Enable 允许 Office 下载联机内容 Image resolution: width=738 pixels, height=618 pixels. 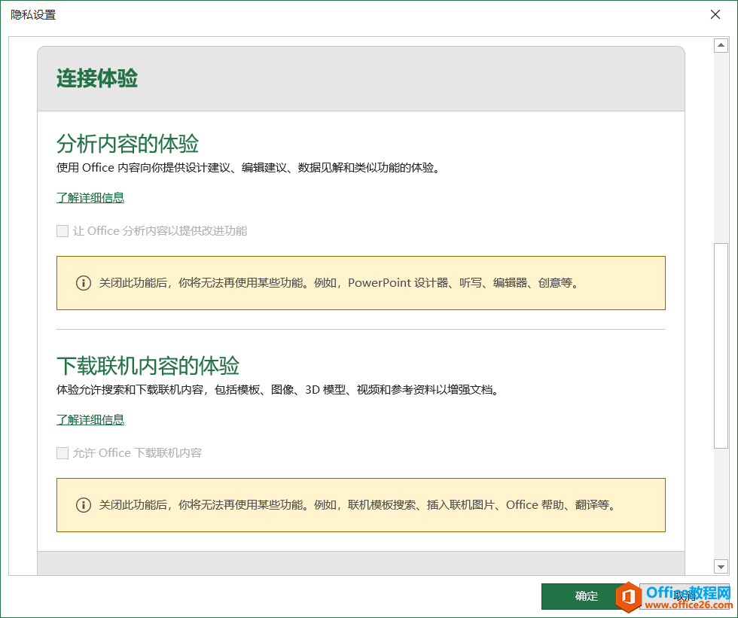click(63, 452)
